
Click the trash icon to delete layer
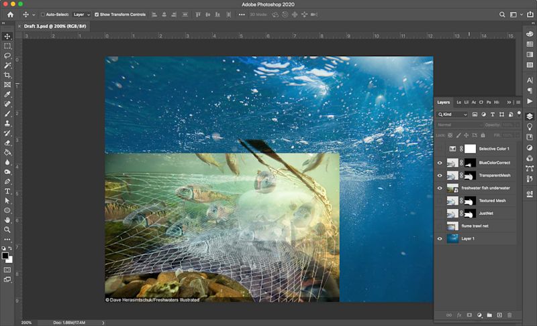[509, 315]
